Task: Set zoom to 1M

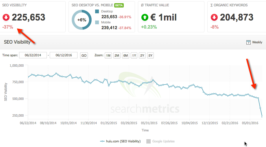Action: [108, 55]
